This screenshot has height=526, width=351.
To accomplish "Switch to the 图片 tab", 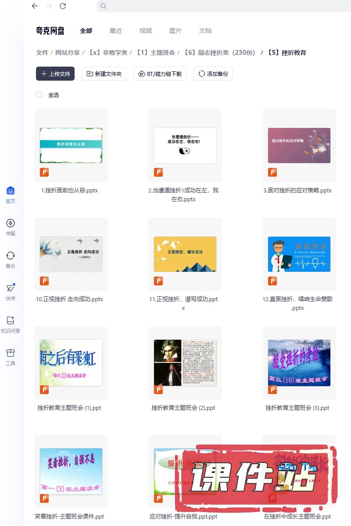I will pos(175,31).
